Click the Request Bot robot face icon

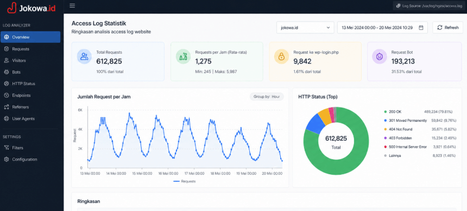coord(380,56)
